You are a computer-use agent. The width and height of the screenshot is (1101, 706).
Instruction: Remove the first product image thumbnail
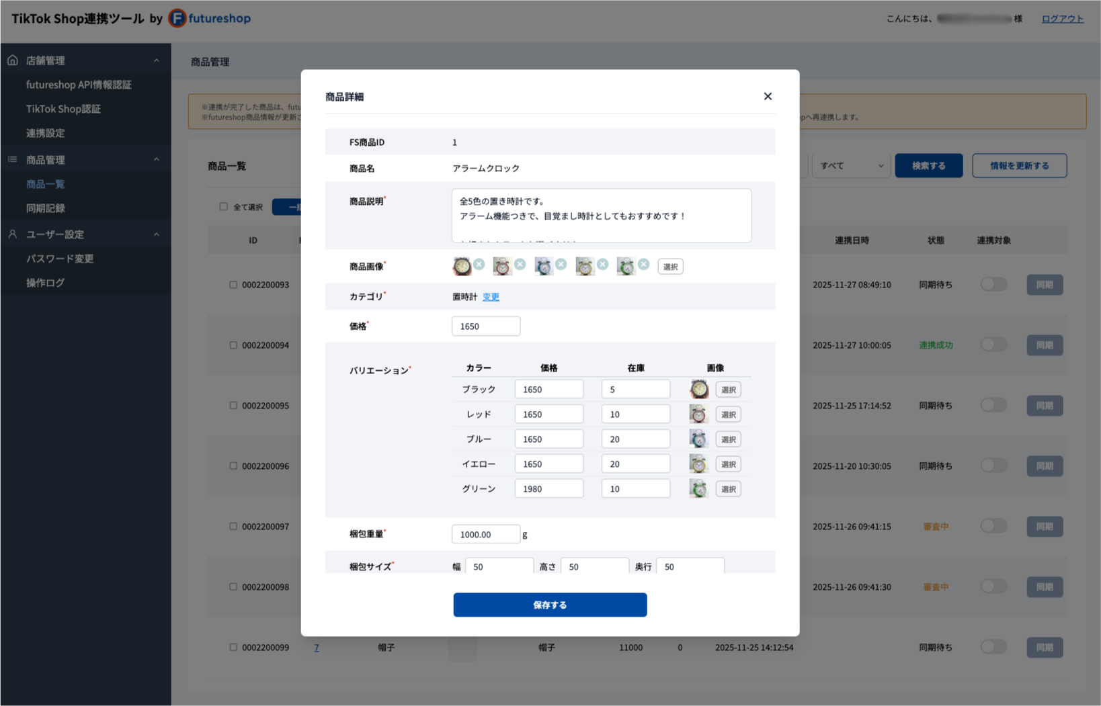click(x=479, y=264)
